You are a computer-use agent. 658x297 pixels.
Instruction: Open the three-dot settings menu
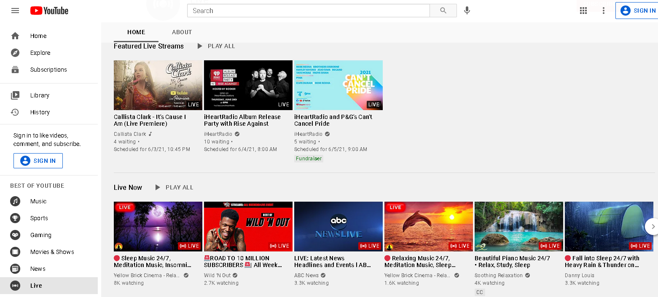604,11
